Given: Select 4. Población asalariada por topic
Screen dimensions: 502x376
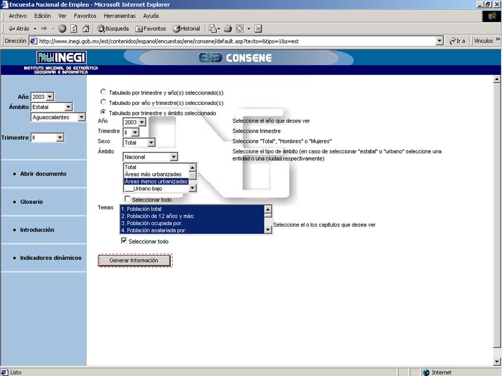Looking at the screenshot, I should 192,230.
